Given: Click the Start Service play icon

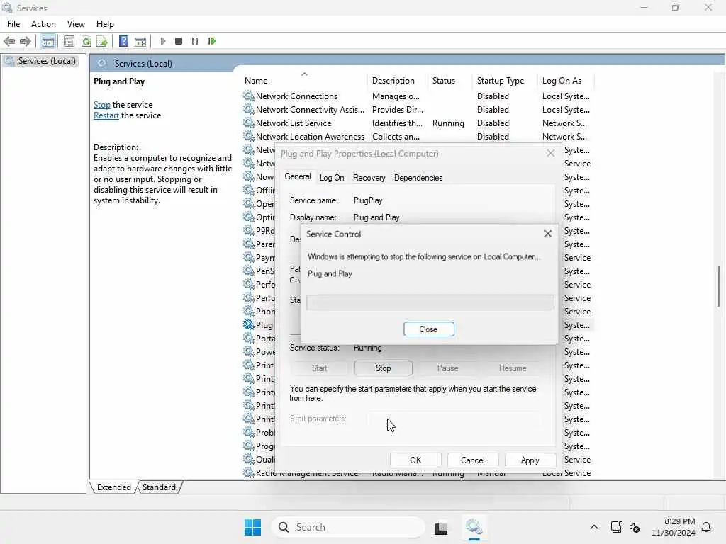Looking at the screenshot, I should point(163,41).
